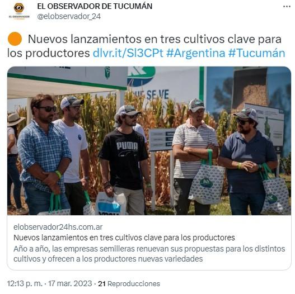
Task: Click the card description about empresas semilleras
Action: point(149,254)
